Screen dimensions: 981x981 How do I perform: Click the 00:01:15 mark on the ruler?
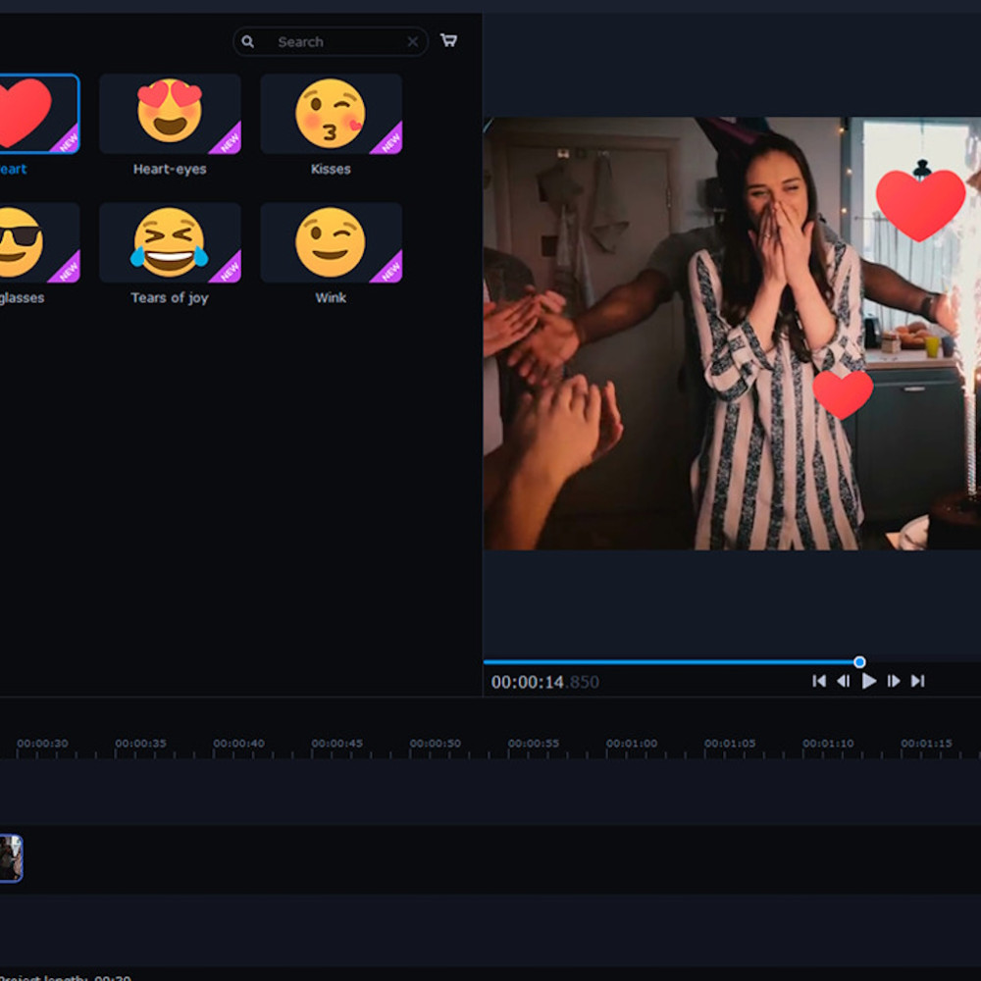click(x=927, y=744)
